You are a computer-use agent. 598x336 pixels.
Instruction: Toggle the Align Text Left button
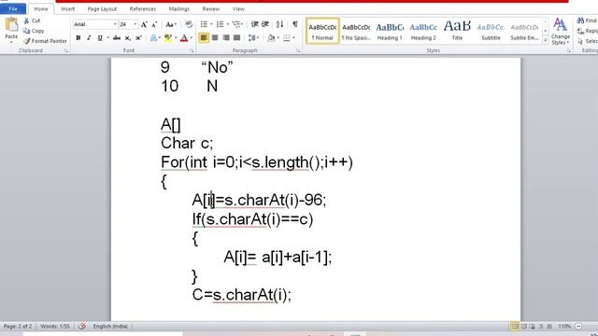(x=204, y=37)
